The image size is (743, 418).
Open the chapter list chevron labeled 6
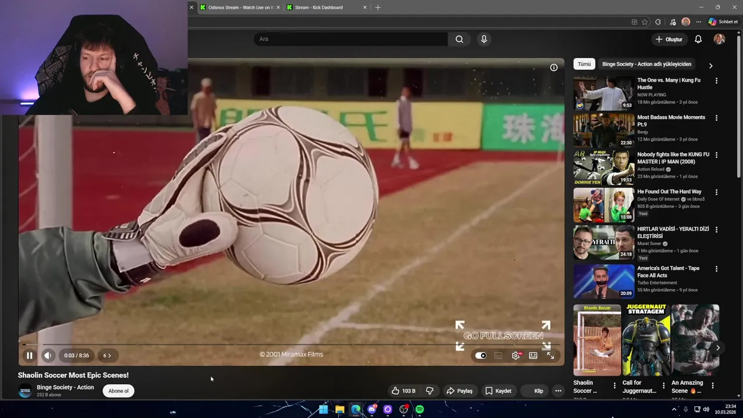[107, 355]
